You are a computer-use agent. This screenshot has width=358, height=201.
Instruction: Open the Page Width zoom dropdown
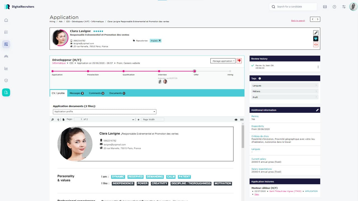[x=153, y=119]
